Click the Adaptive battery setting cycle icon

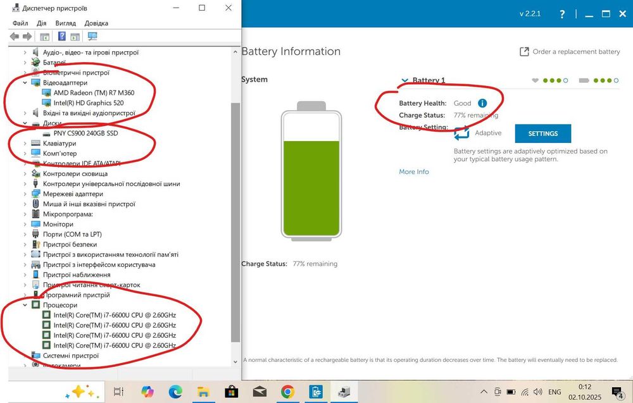coord(461,133)
